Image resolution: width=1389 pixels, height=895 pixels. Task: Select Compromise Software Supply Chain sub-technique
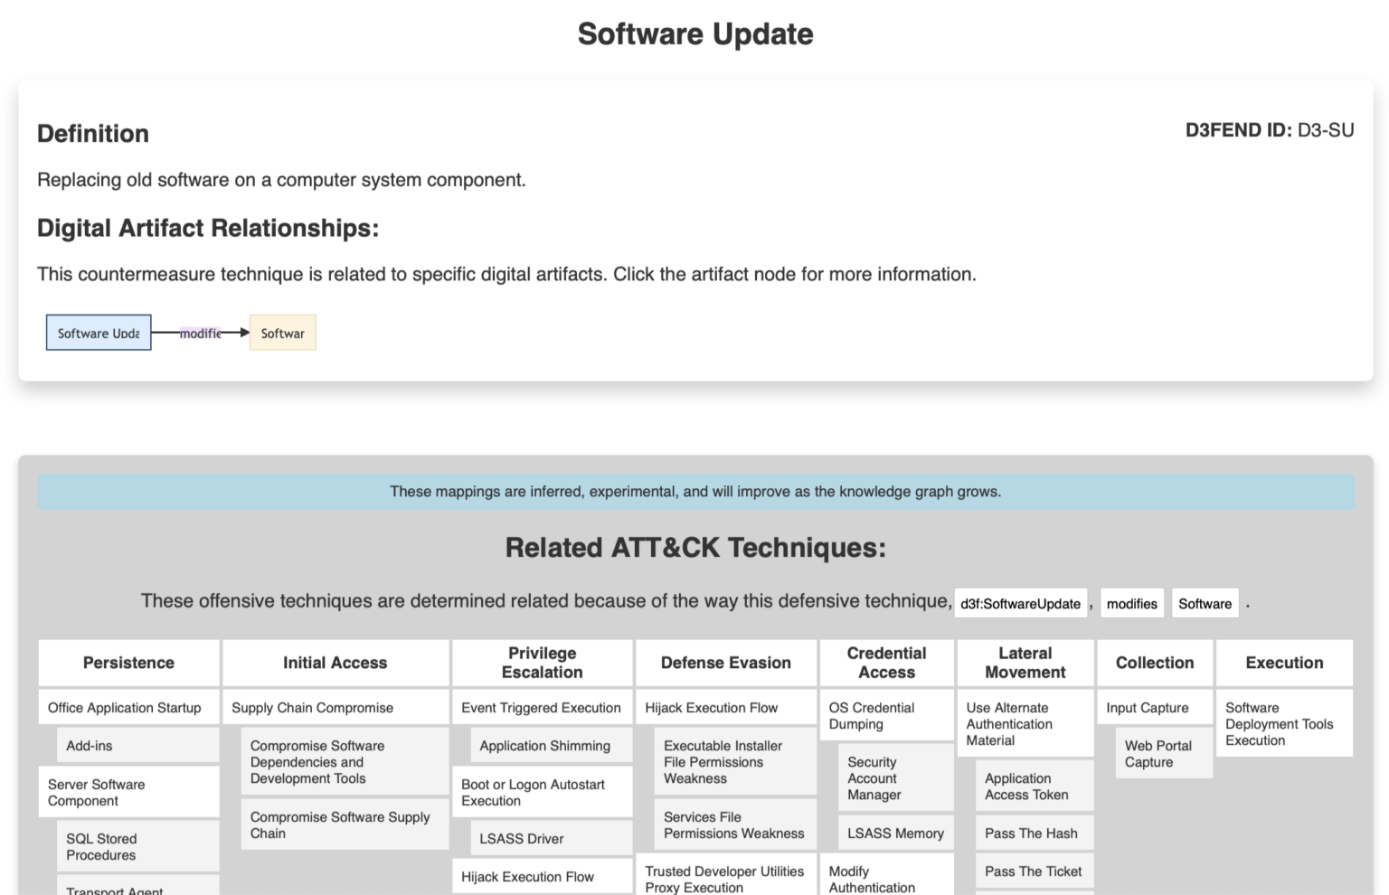(340, 824)
